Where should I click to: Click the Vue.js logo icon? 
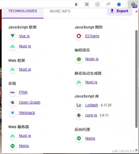click(x=13, y=36)
